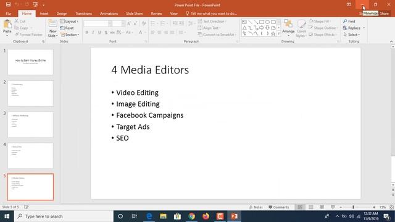Screen dimensions: 395x222
Task: Toggle Underline formatting
Action: (x=99, y=32)
